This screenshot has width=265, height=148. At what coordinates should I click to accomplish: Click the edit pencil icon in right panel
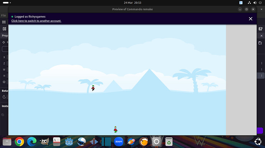coord(261,29)
